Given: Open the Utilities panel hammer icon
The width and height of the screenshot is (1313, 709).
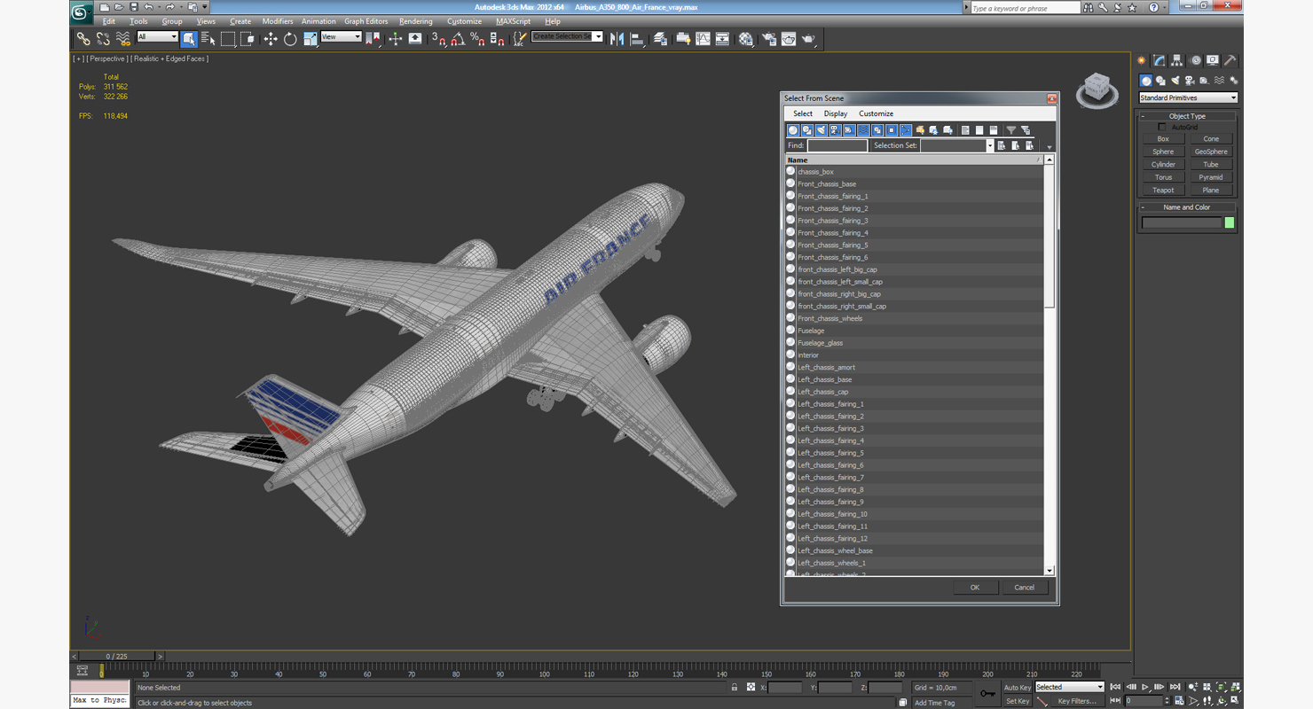Looking at the screenshot, I should [x=1230, y=60].
